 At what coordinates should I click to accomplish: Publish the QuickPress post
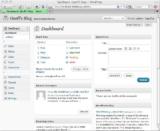pos(143,80)
